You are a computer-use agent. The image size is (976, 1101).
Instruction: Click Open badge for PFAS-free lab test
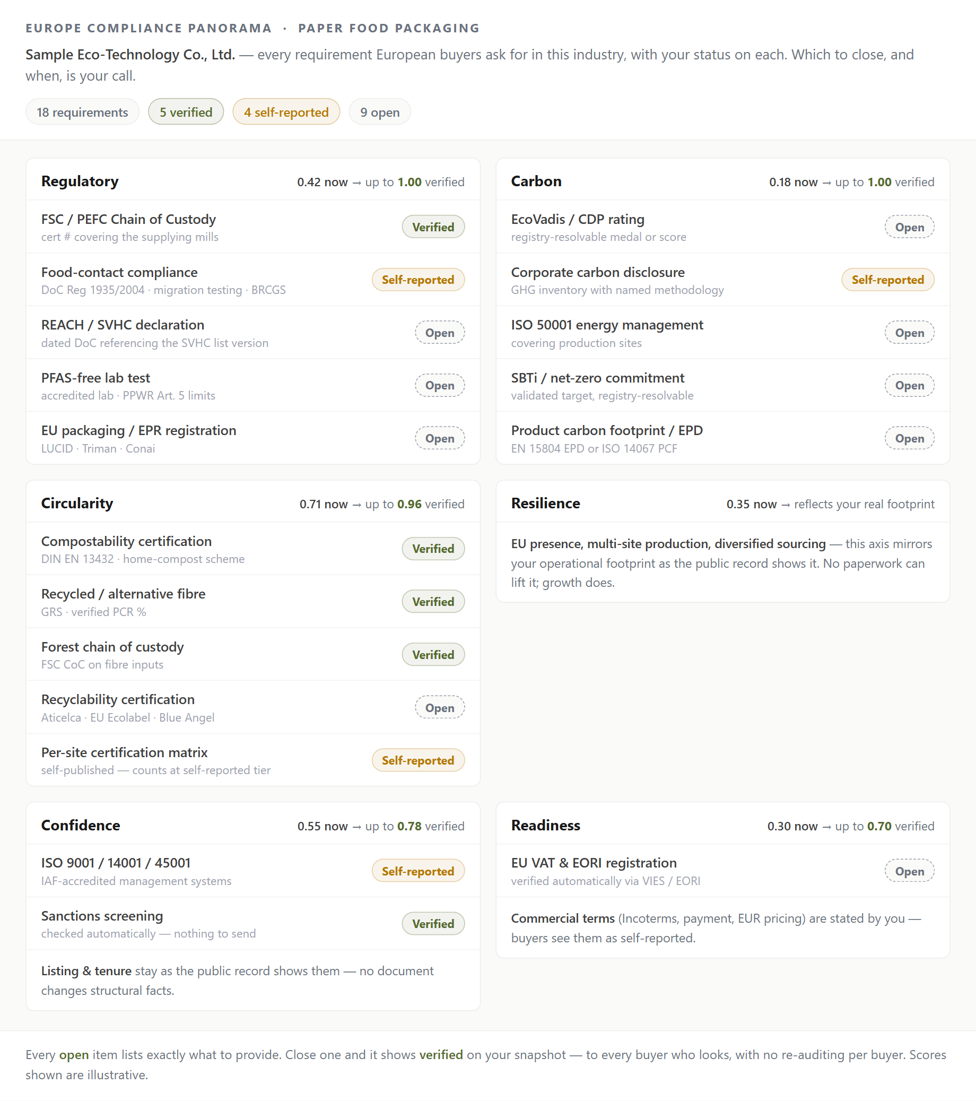(x=439, y=385)
